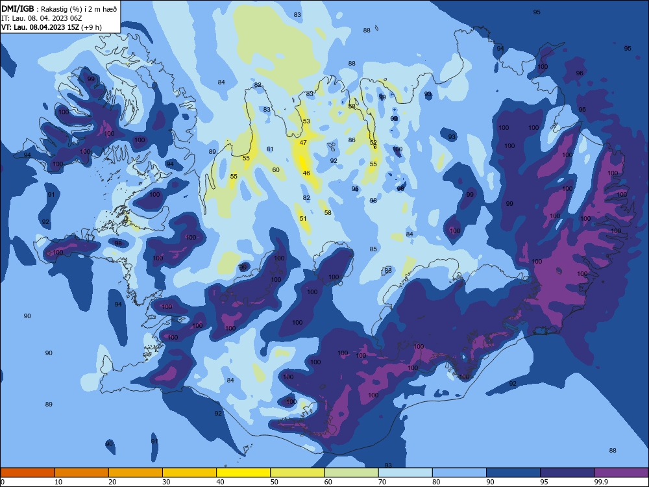This screenshot has height=487, width=649.
Task: Select the purple legend swatch above 99.9
Action: 621,473
